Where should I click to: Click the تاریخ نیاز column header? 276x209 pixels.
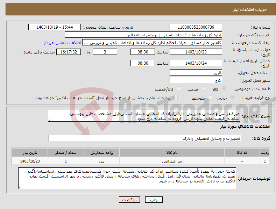point(30,153)
